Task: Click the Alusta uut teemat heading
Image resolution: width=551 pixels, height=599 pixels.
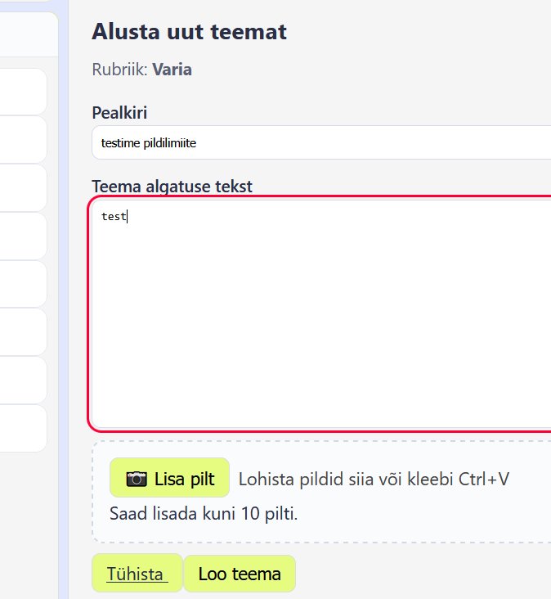Action: click(x=189, y=32)
